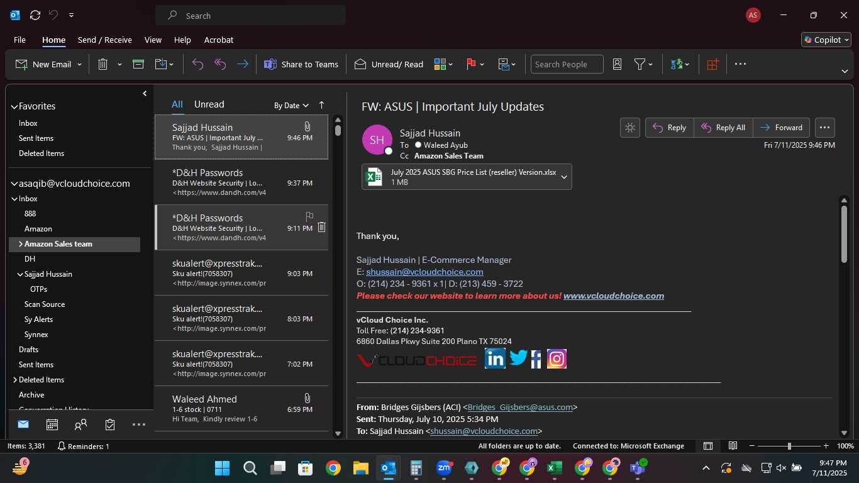Collapse the Sajjad Hussain folder
This screenshot has width=859, height=483.
tap(20, 274)
